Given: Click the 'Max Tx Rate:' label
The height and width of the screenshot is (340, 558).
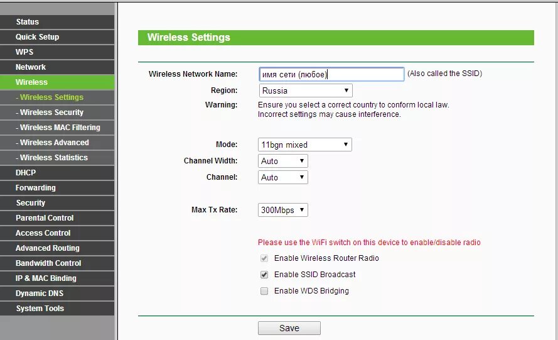Looking at the screenshot, I should pos(214,210).
